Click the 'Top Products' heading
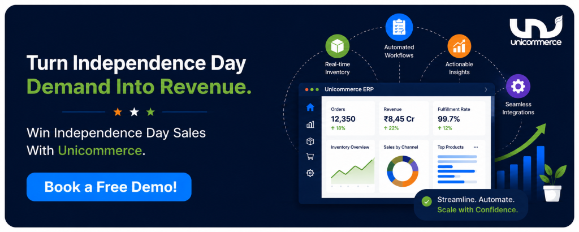The image size is (579, 232). tap(451, 147)
